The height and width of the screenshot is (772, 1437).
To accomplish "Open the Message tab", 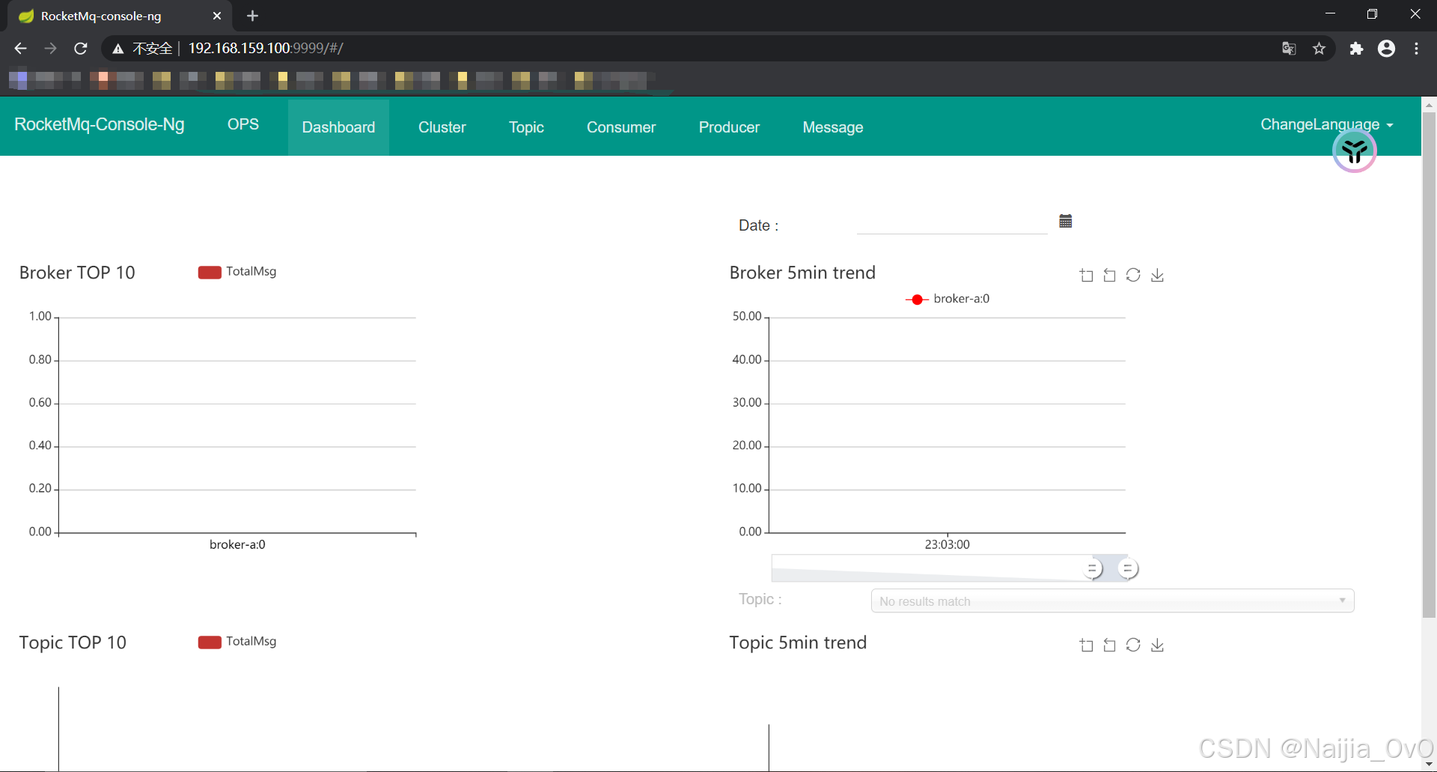I will (x=833, y=127).
